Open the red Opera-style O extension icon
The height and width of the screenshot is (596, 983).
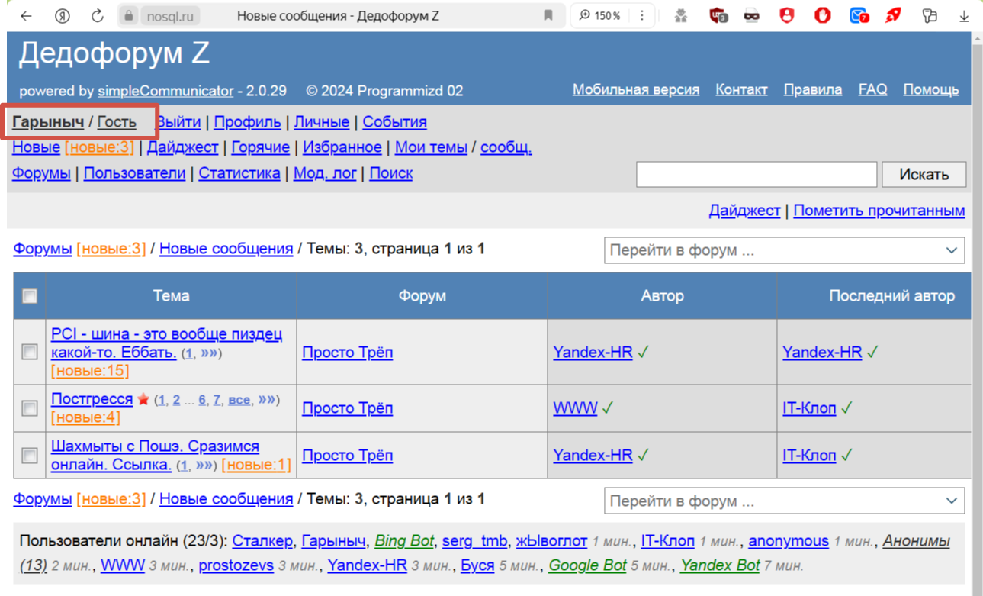pos(822,16)
